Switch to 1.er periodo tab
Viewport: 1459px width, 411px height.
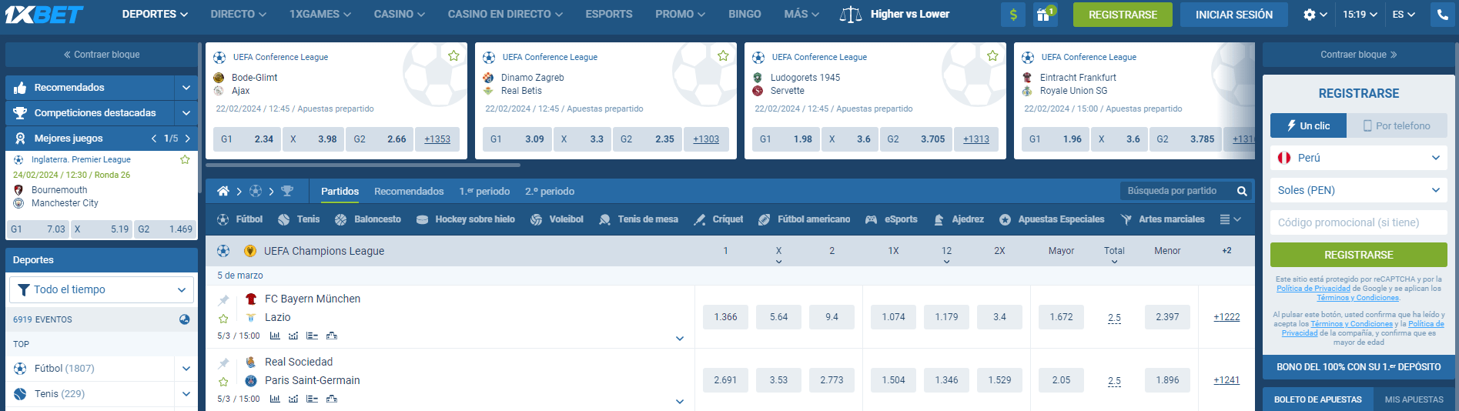(484, 191)
